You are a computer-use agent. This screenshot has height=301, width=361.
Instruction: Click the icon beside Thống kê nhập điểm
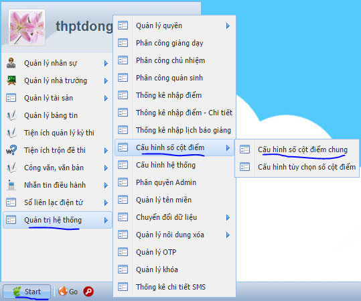tap(123, 95)
